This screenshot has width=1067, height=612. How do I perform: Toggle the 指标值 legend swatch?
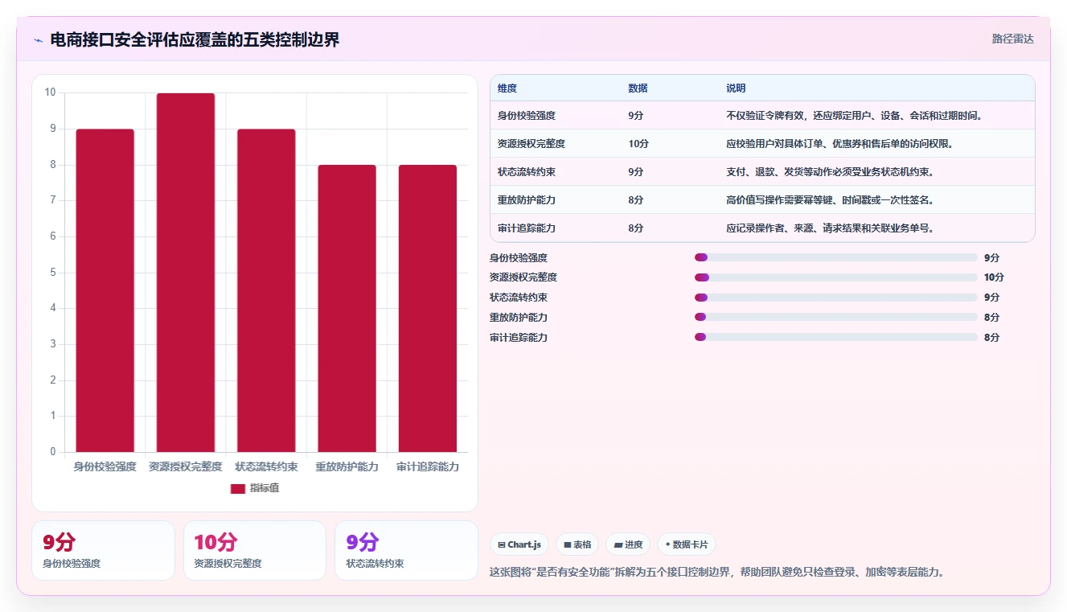(237, 488)
